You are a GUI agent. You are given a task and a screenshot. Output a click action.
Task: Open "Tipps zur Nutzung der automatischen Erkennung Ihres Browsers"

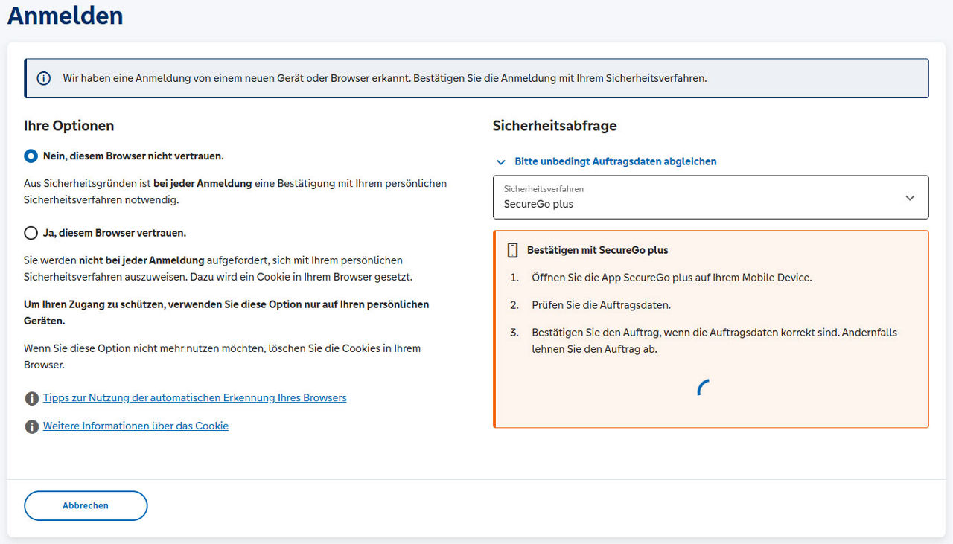[x=194, y=397]
